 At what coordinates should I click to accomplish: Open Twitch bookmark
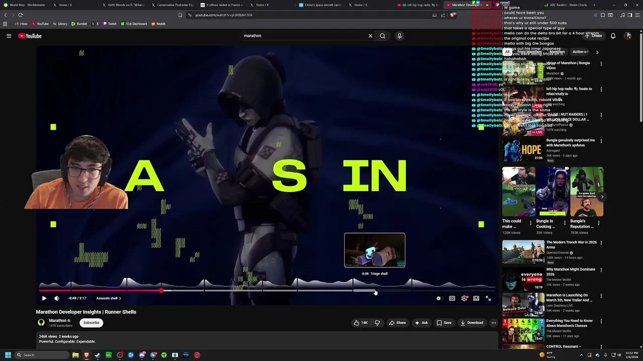pyautogui.click(x=110, y=24)
